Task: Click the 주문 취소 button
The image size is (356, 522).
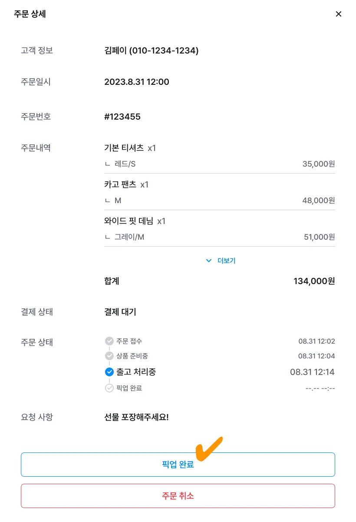Action: coord(178,496)
